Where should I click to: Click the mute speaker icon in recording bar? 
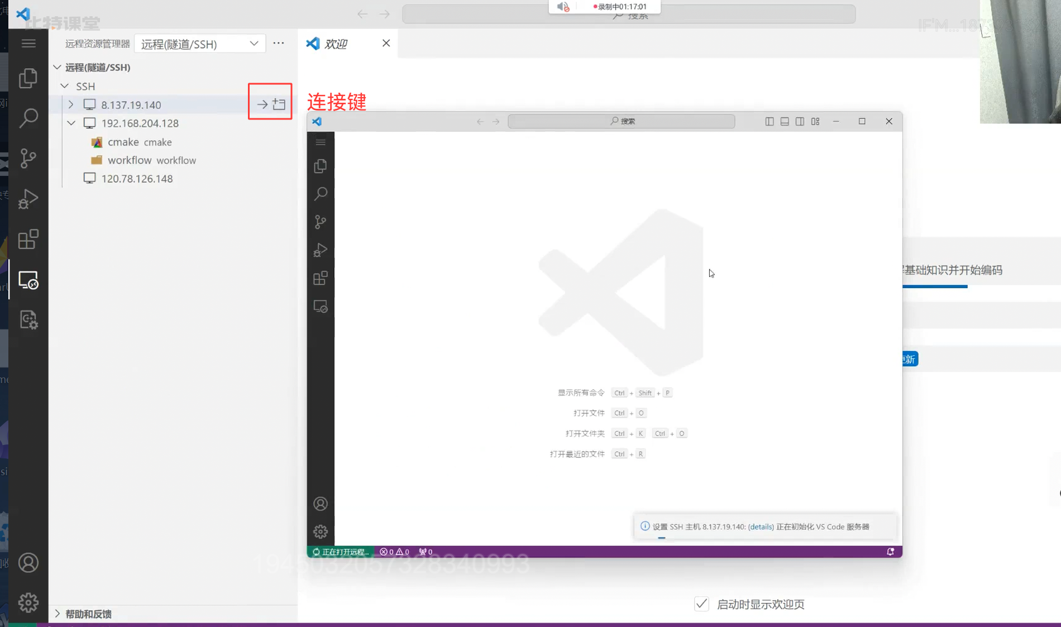click(563, 7)
